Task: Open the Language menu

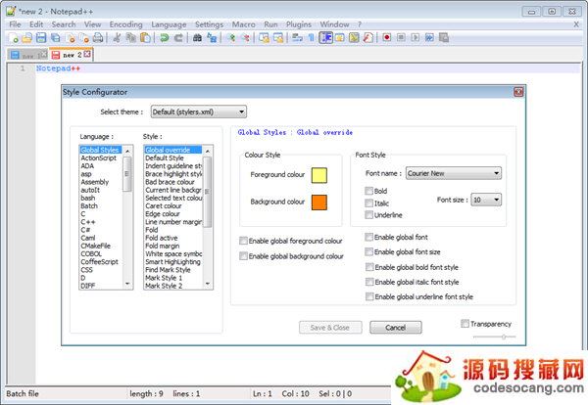Action: point(169,24)
